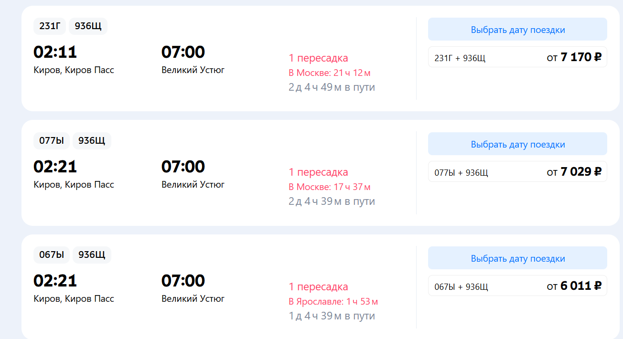Open transfer details В Ярославле: 1 ч 53 м
The height and width of the screenshot is (339, 623).
(333, 302)
